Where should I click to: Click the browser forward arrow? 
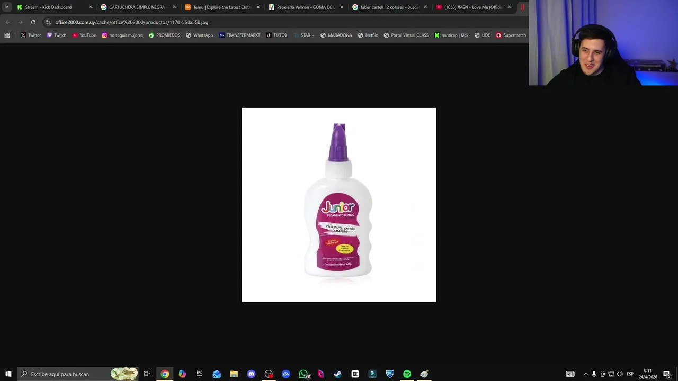[20, 22]
